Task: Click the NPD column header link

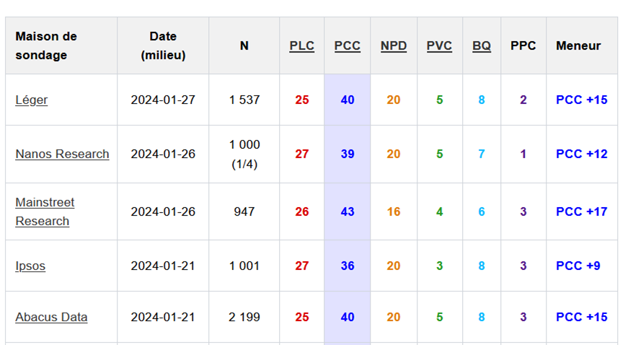Action: tap(394, 45)
